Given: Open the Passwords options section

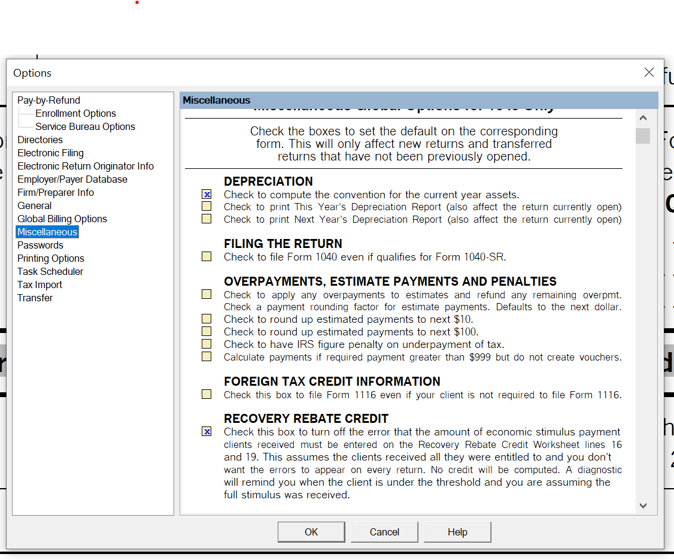Looking at the screenshot, I should point(40,245).
